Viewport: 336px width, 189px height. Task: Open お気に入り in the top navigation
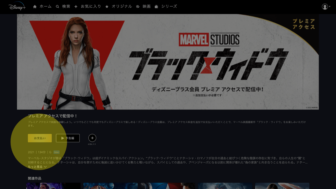[x=88, y=6]
